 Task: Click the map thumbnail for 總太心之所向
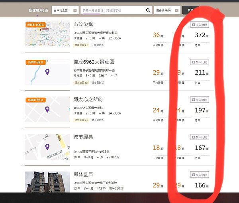pos(47,109)
